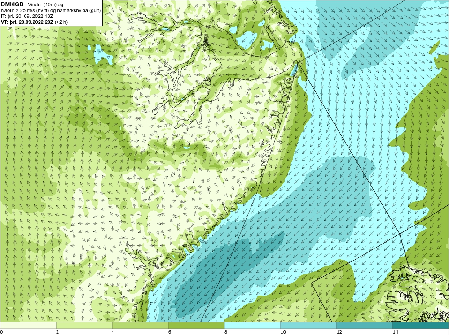Click the 'IT: þri. 20. 09. 2022 18Z' line
Viewport: 449px width, 335px height.
(x=27, y=16)
